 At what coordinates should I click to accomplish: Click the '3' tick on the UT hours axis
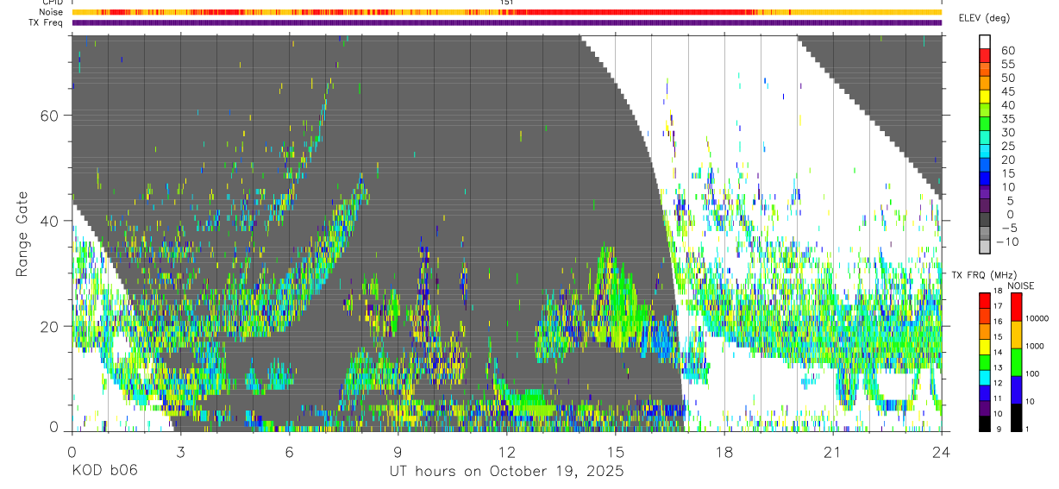tap(180, 451)
